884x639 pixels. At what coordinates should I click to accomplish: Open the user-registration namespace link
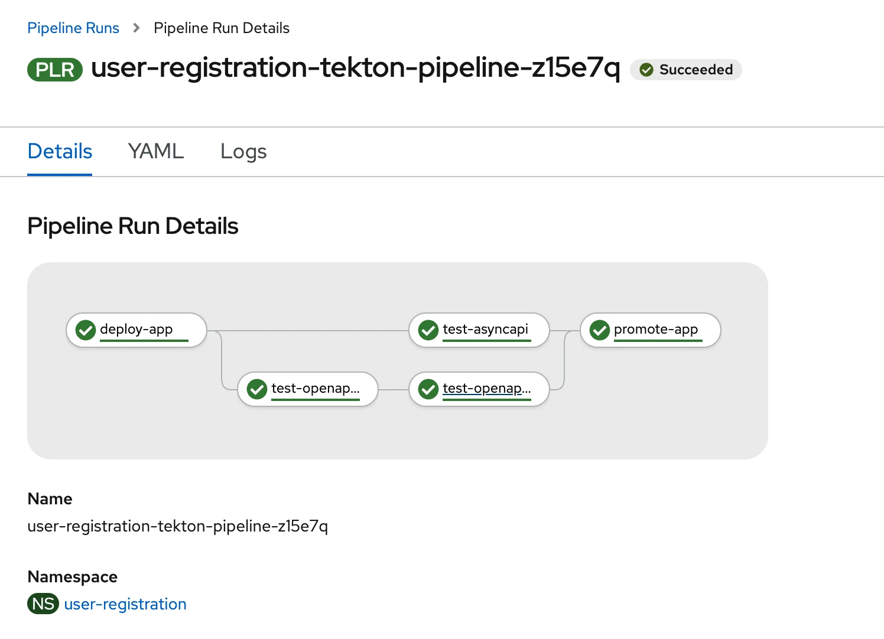click(125, 604)
